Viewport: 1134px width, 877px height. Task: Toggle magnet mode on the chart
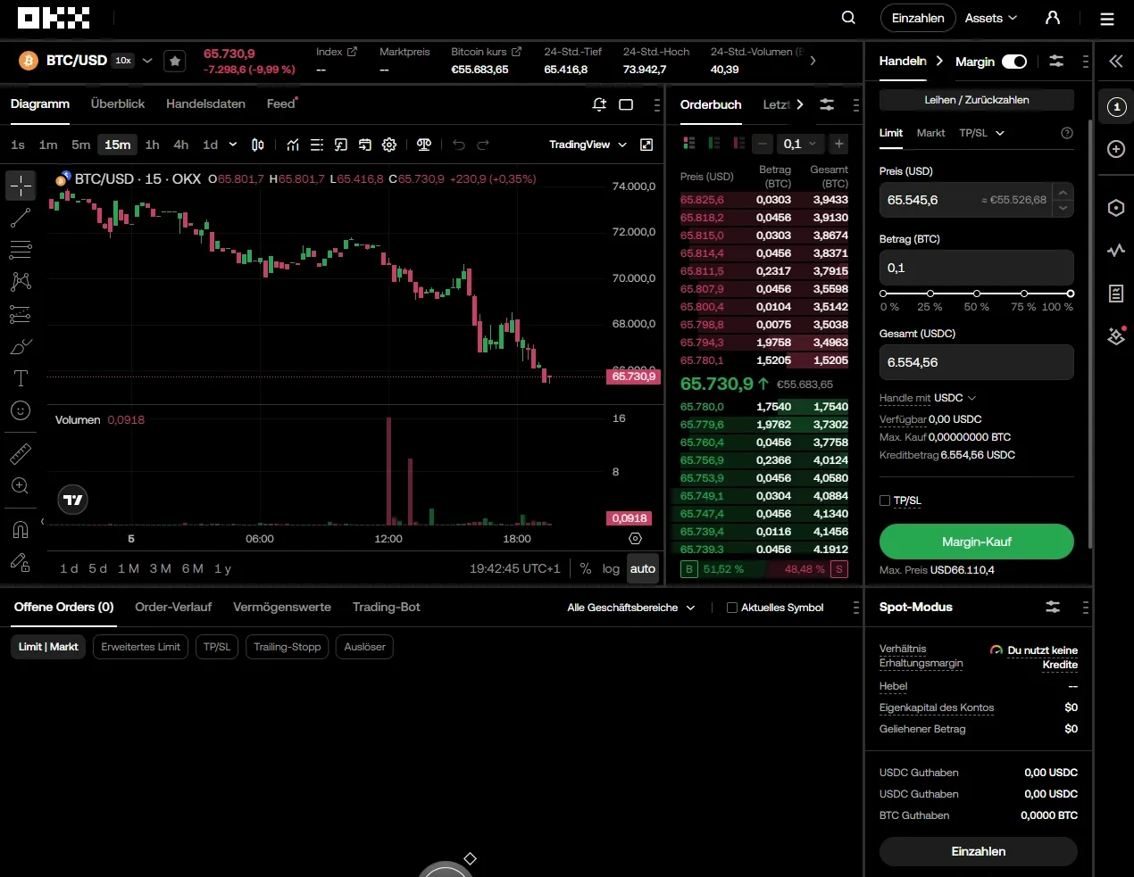20,529
